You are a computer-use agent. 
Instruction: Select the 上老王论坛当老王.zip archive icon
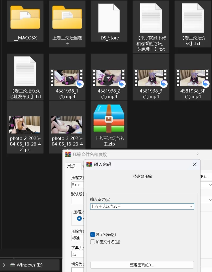[109, 118]
